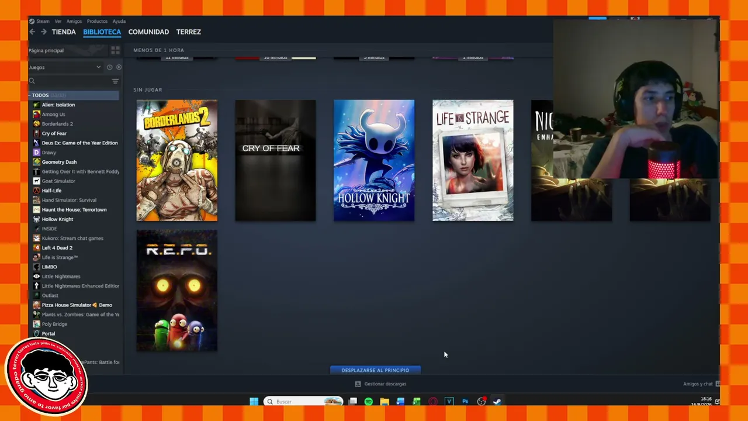Open the Cry of Fear cover art
The image size is (748, 421).
[x=275, y=161]
